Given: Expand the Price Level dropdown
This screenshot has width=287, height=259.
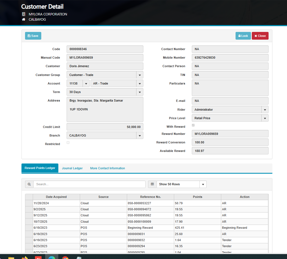Looking at the screenshot, I should coord(265,118).
